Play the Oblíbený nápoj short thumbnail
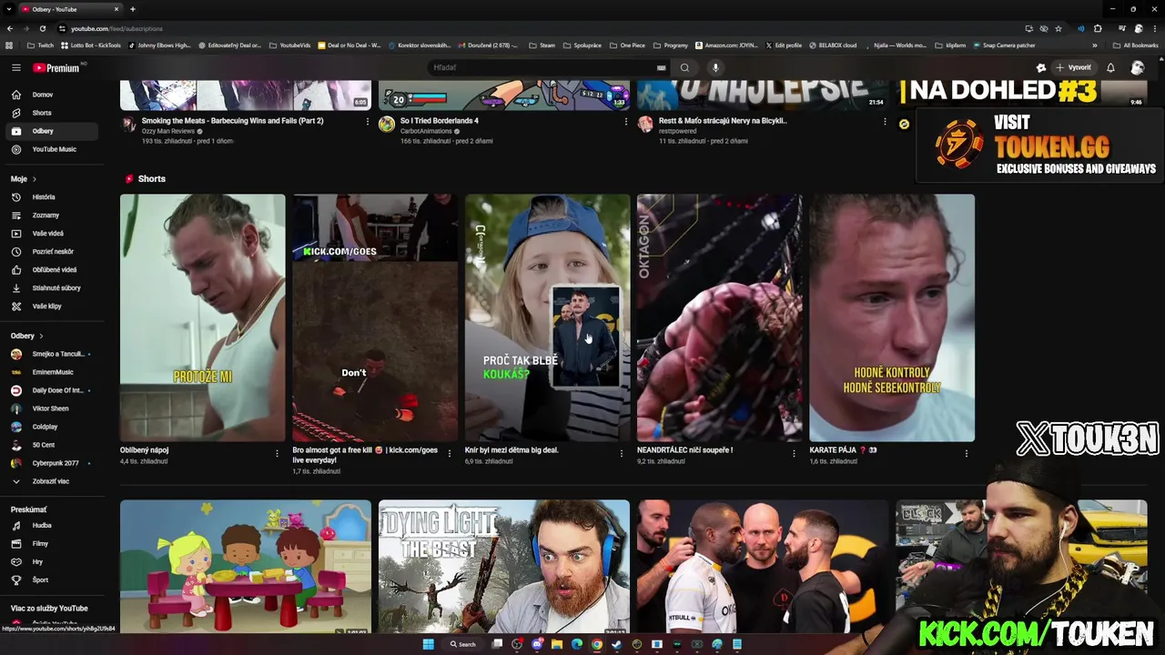 tap(203, 317)
